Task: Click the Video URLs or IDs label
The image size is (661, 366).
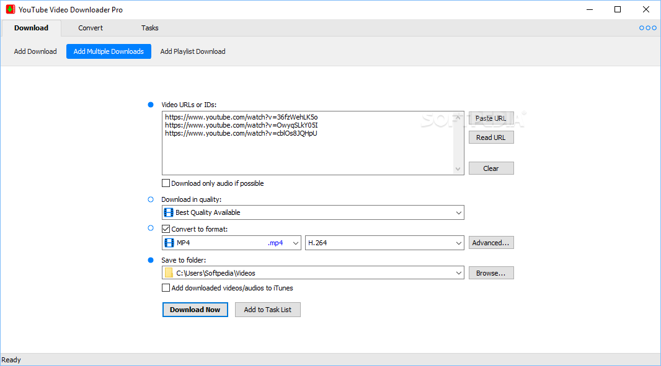Action: coord(189,105)
